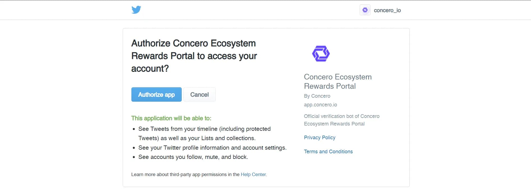
Task: Click "This application will be able to" text
Action: click(x=171, y=118)
